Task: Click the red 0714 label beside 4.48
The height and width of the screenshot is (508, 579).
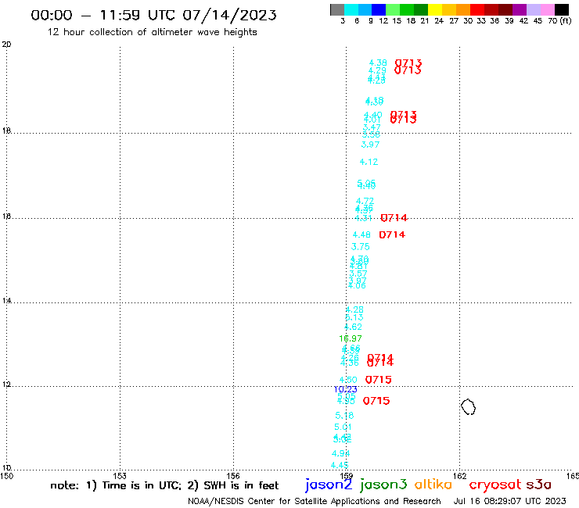Action: pyautogui.click(x=392, y=234)
